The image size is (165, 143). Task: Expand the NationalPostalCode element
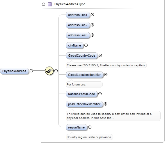100,94
